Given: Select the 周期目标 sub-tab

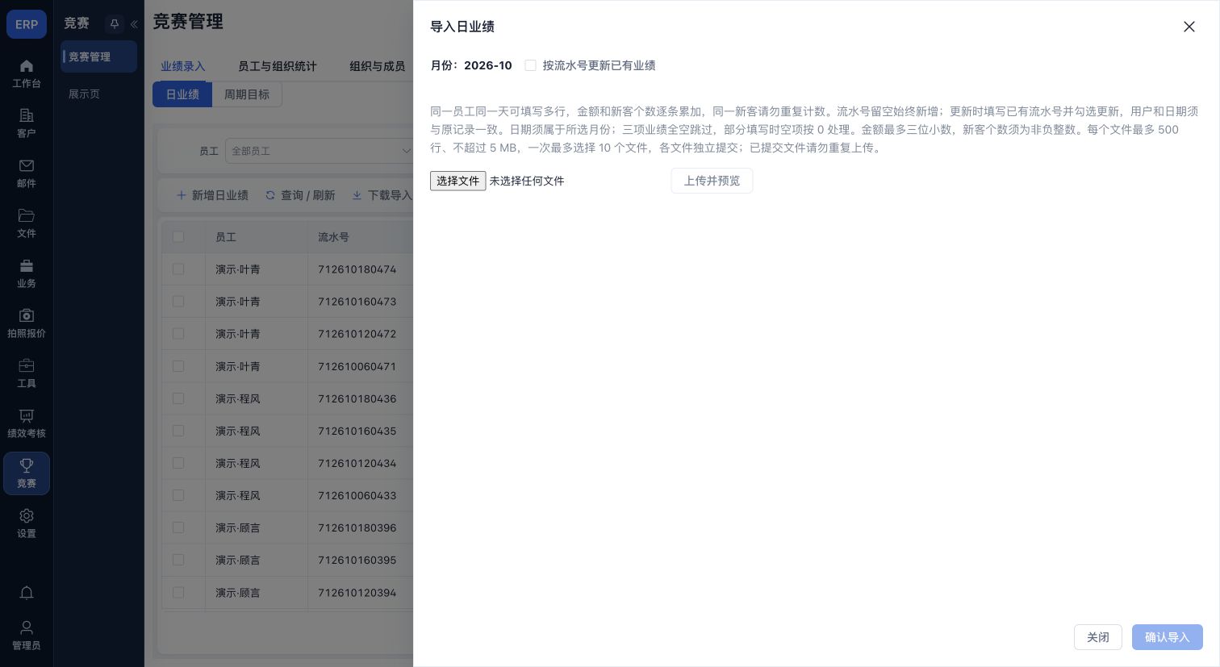Looking at the screenshot, I should pos(247,94).
